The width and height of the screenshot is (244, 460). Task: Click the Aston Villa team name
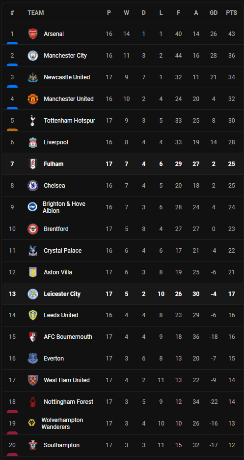pyautogui.click(x=58, y=272)
